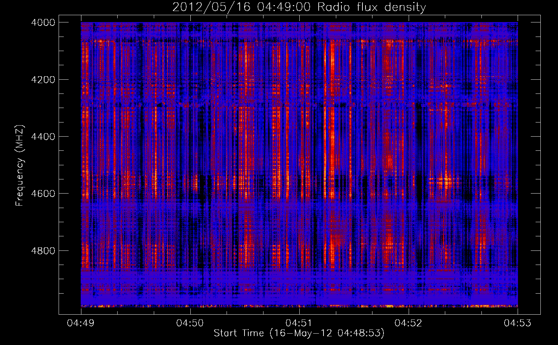Click the 'Frequency (MHZ)' y-axis label
The width and height of the screenshot is (558, 345).
tap(20, 165)
